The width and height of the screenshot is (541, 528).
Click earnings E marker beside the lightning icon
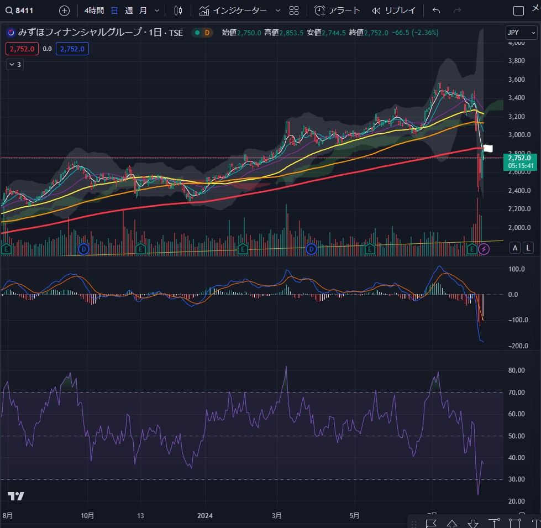tap(472, 249)
